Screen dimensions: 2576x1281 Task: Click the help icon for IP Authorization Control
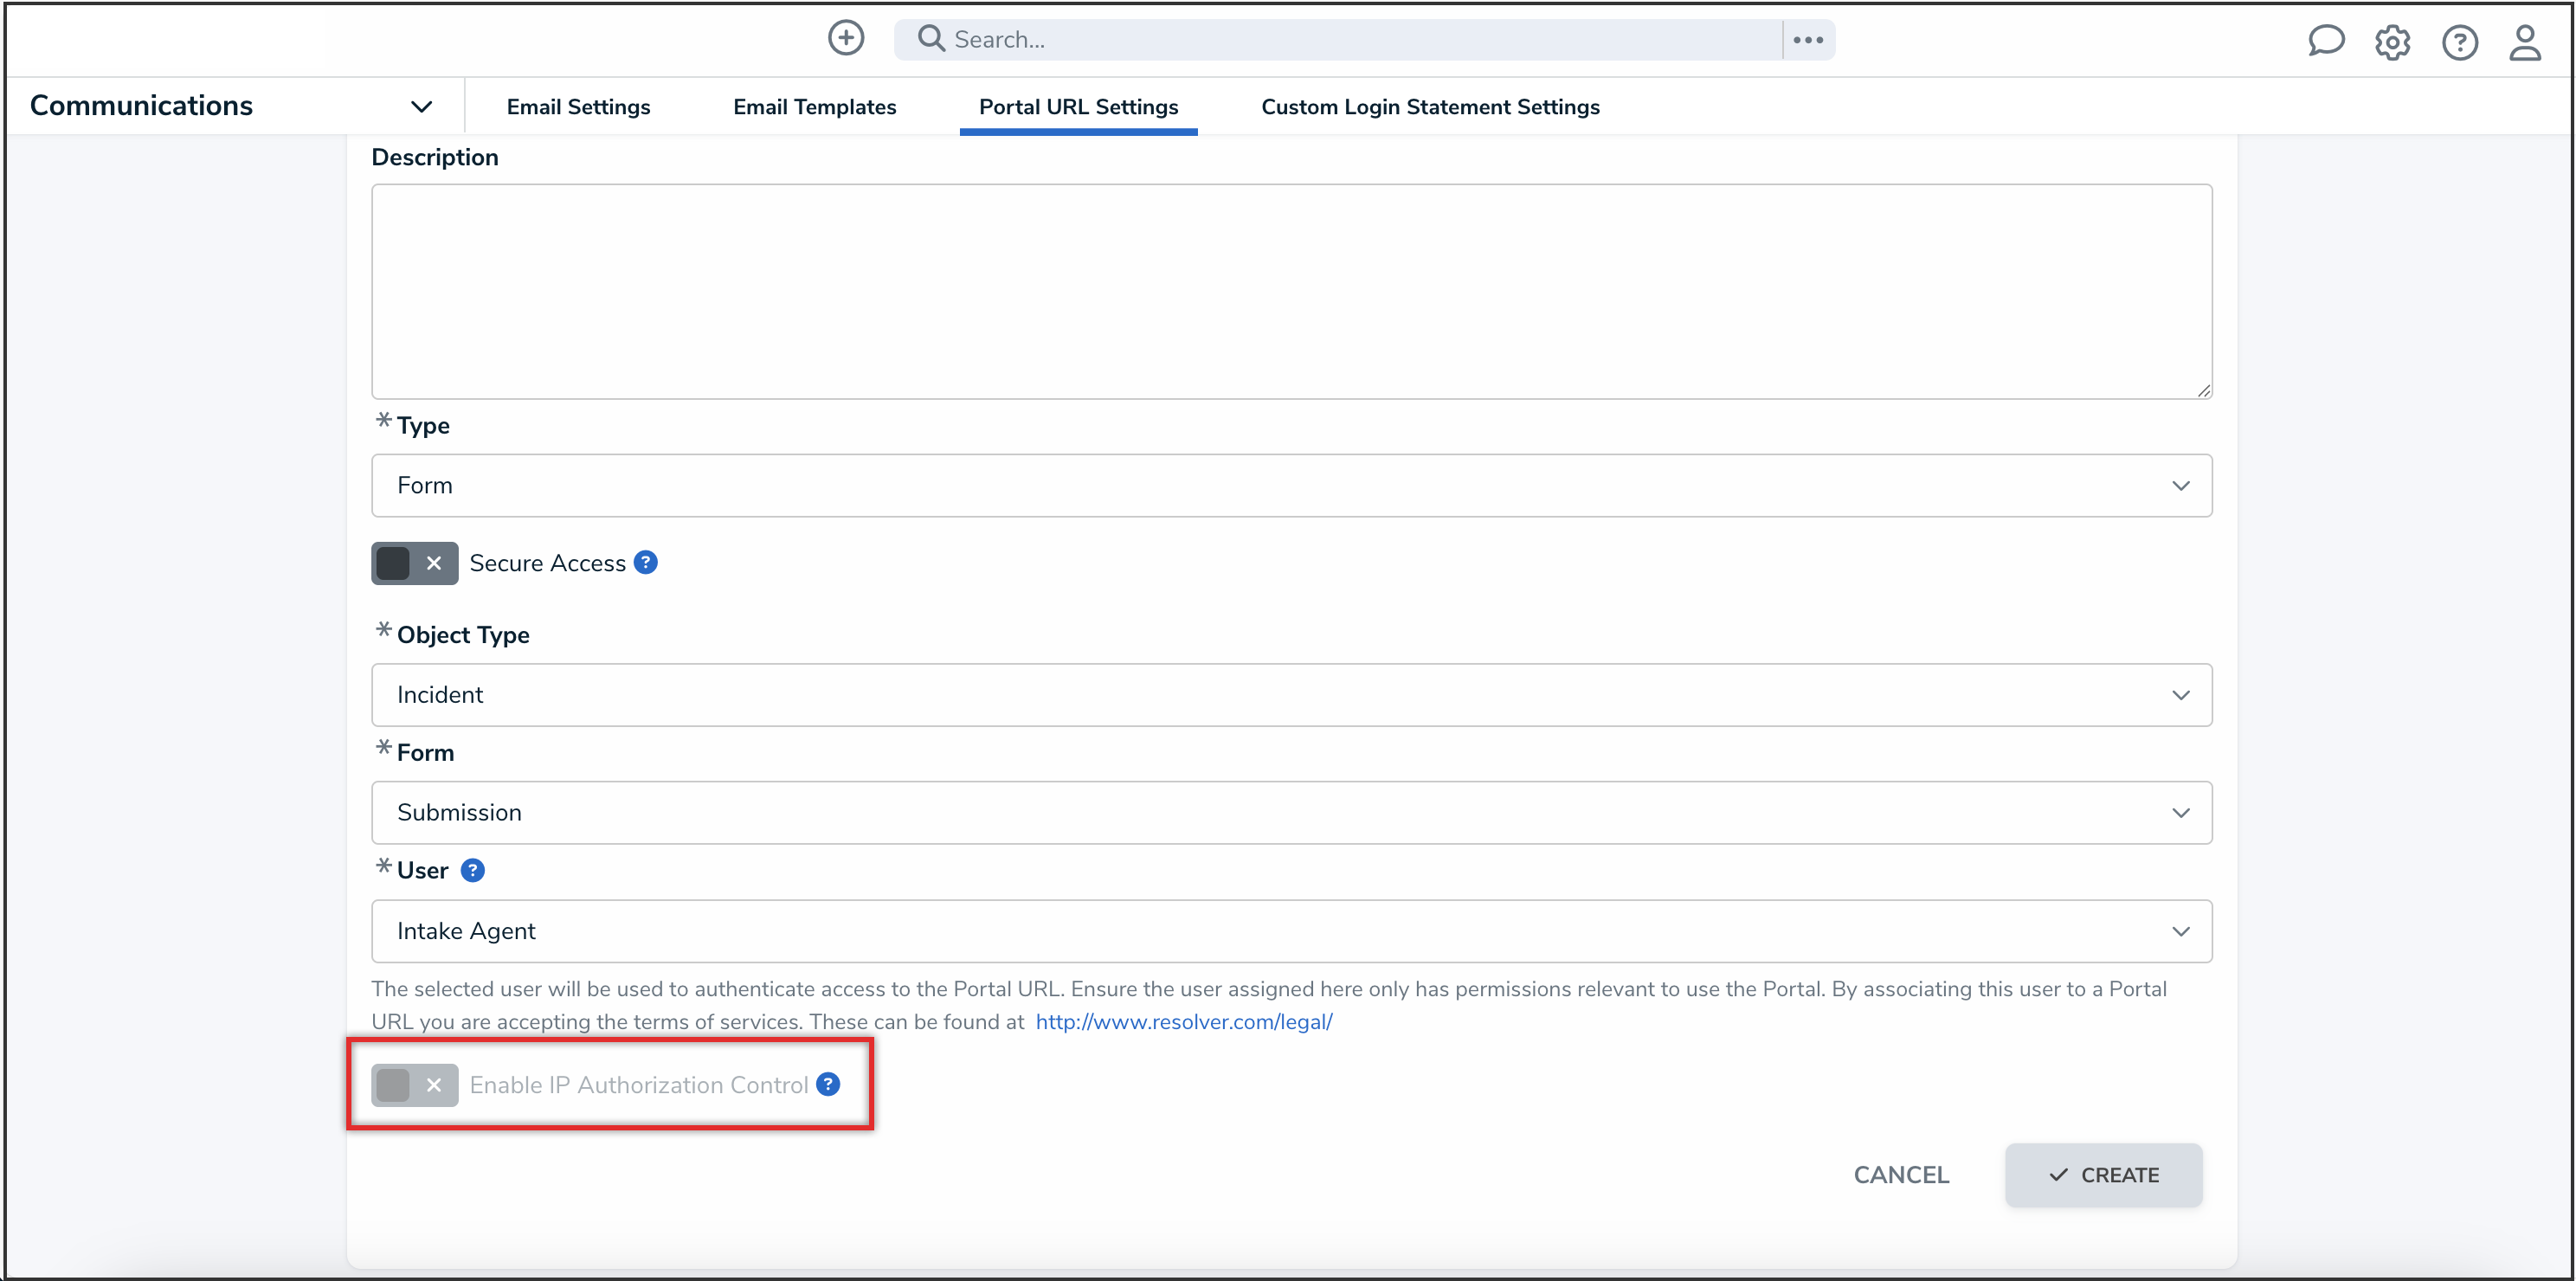(x=828, y=1084)
